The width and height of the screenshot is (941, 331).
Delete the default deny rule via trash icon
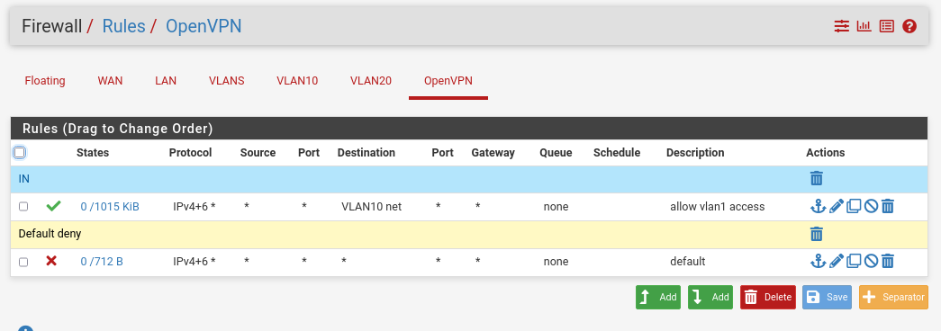[x=888, y=262]
